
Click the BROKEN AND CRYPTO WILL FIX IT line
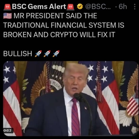[x=59, y=34]
